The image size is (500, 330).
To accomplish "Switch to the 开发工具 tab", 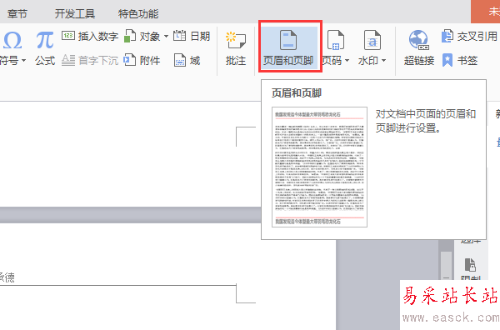I will point(75,13).
